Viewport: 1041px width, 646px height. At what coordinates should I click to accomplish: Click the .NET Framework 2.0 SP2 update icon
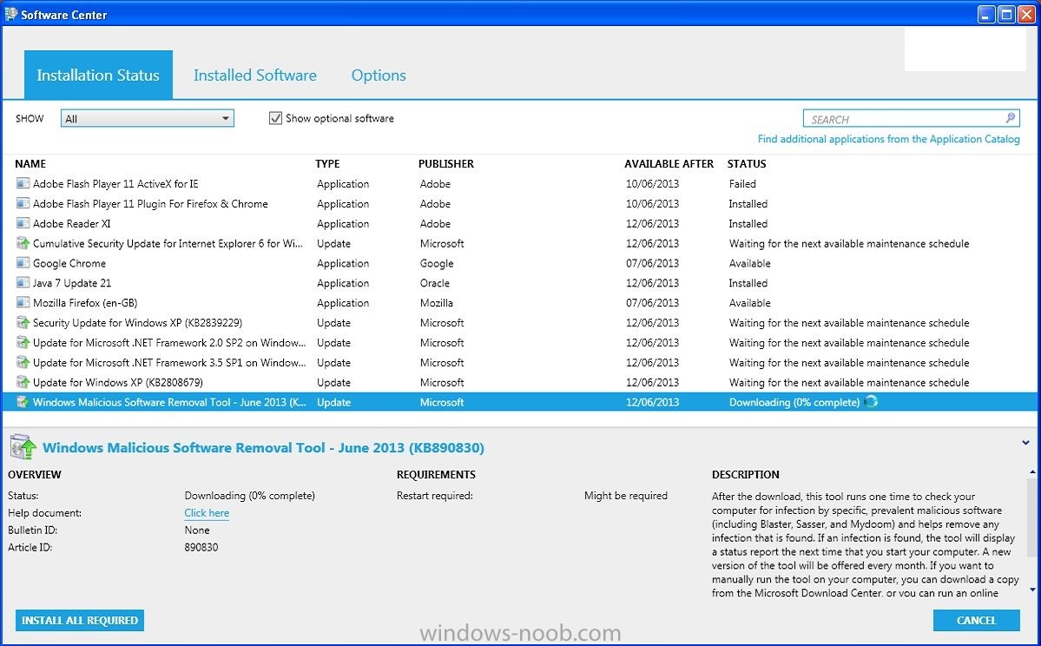coord(23,343)
